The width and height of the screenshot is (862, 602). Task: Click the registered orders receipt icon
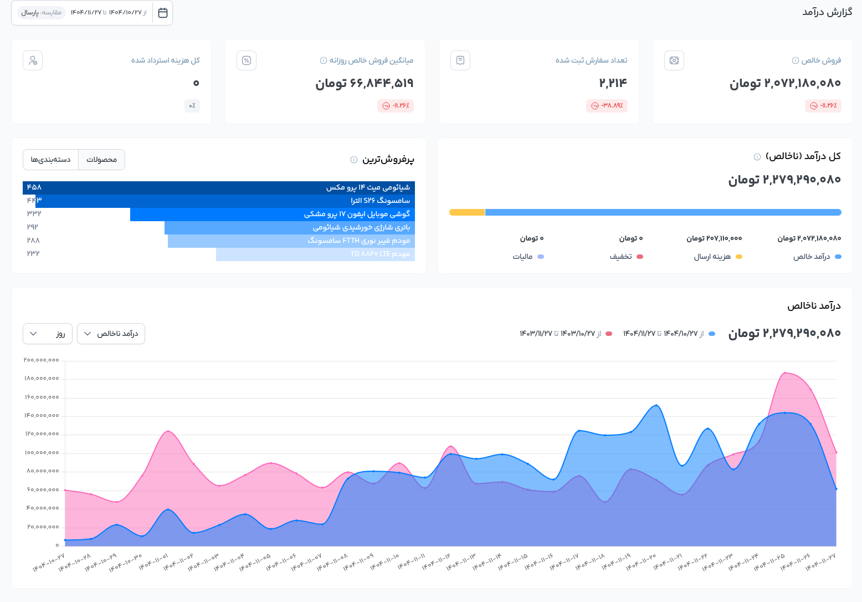460,60
